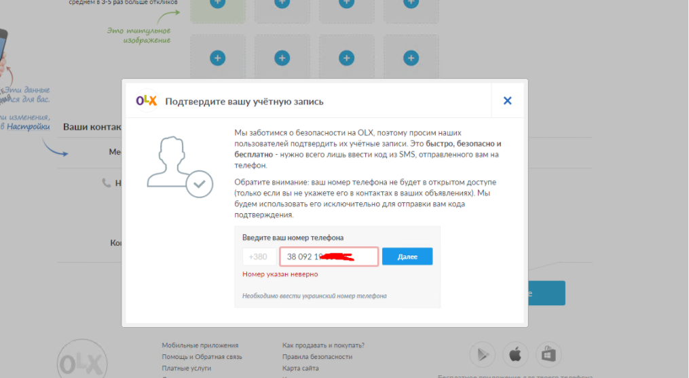
Task: Click the phone number input field
Action: coord(329,257)
